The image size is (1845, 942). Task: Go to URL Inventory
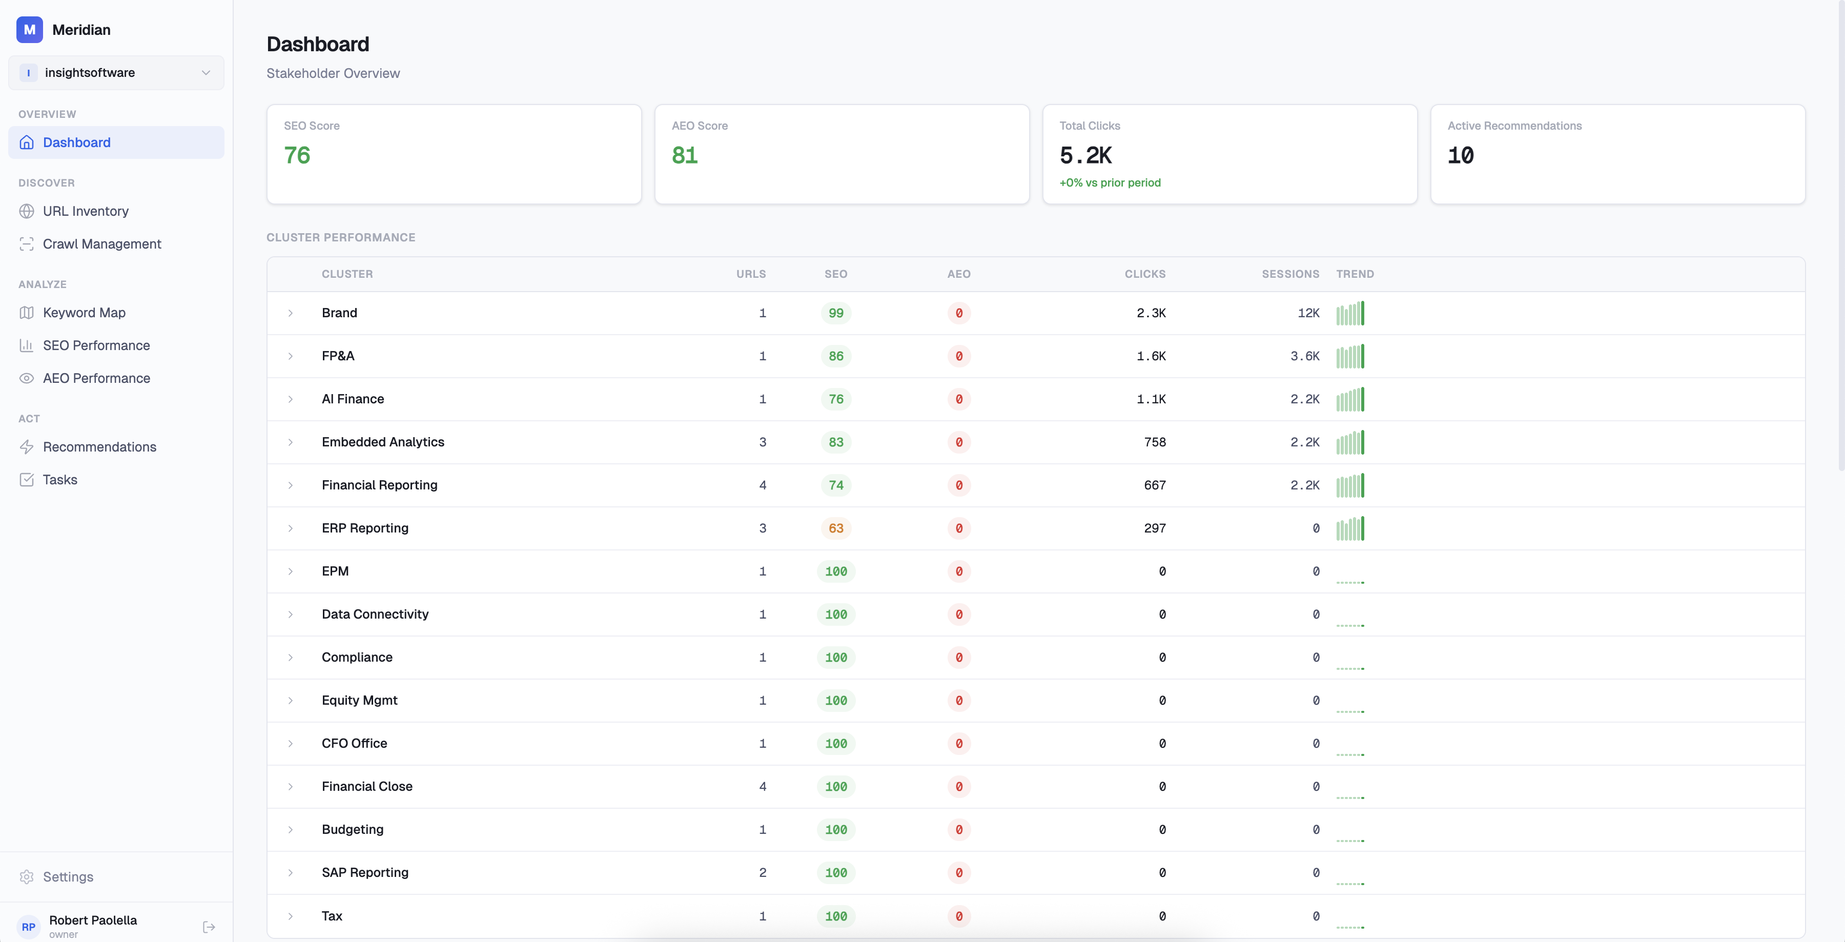click(116, 211)
